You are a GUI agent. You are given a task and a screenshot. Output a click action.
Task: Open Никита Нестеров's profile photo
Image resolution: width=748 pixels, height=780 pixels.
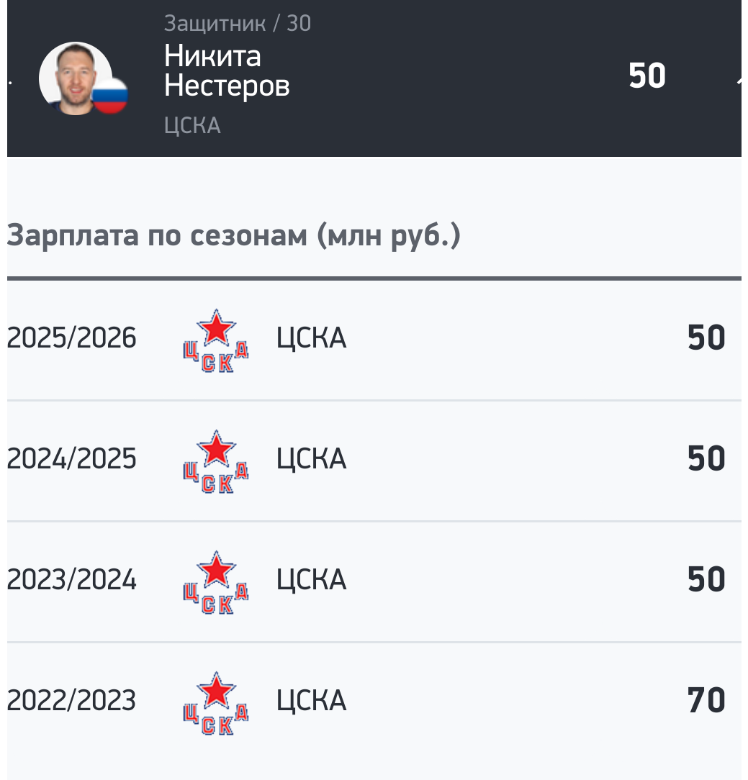73,78
